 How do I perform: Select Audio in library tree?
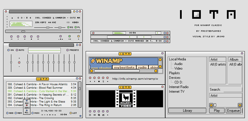179,64
